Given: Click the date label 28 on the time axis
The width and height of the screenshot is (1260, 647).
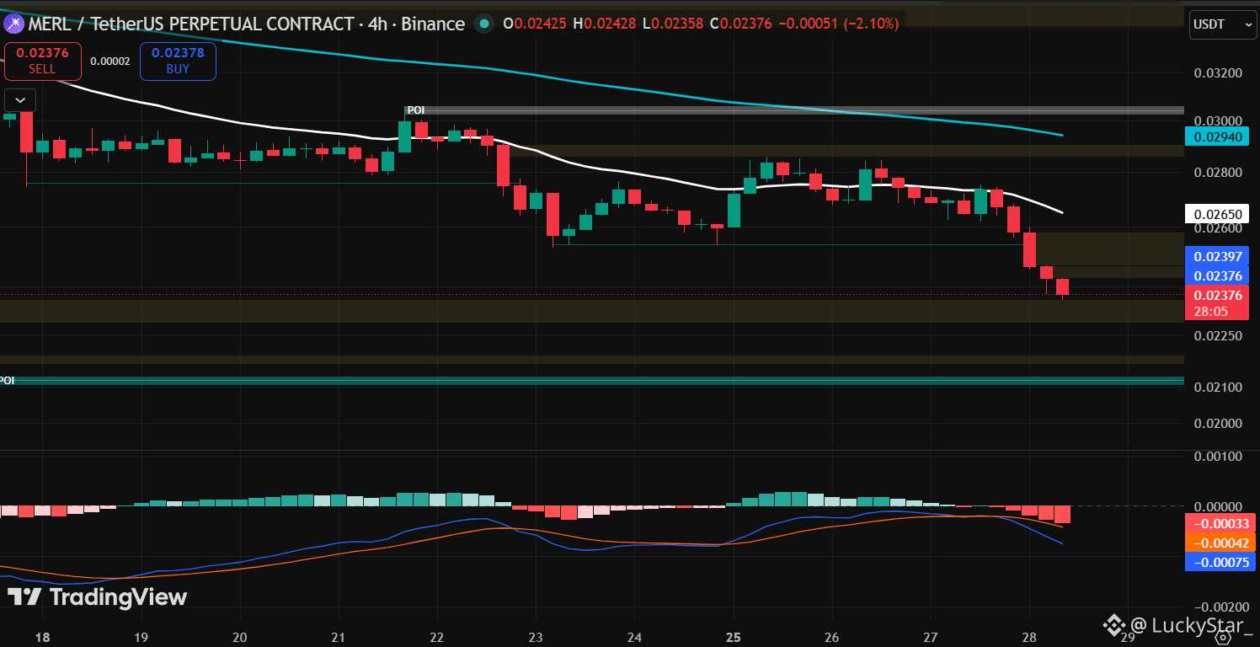Looking at the screenshot, I should (x=1028, y=637).
